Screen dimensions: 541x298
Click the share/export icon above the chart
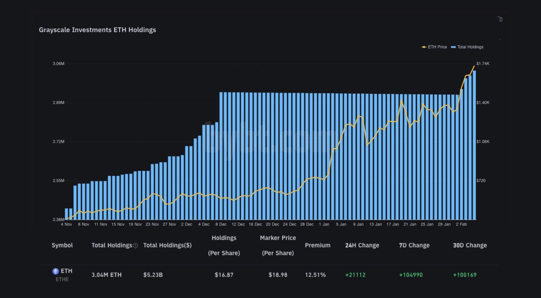[500, 19]
